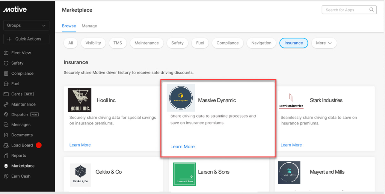Click the Maintenance wrench icon

click(x=6, y=104)
